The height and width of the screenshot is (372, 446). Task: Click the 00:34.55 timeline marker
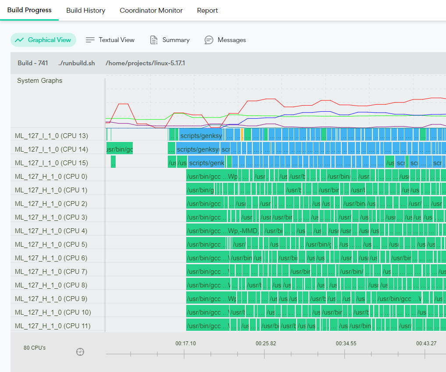coord(346,344)
